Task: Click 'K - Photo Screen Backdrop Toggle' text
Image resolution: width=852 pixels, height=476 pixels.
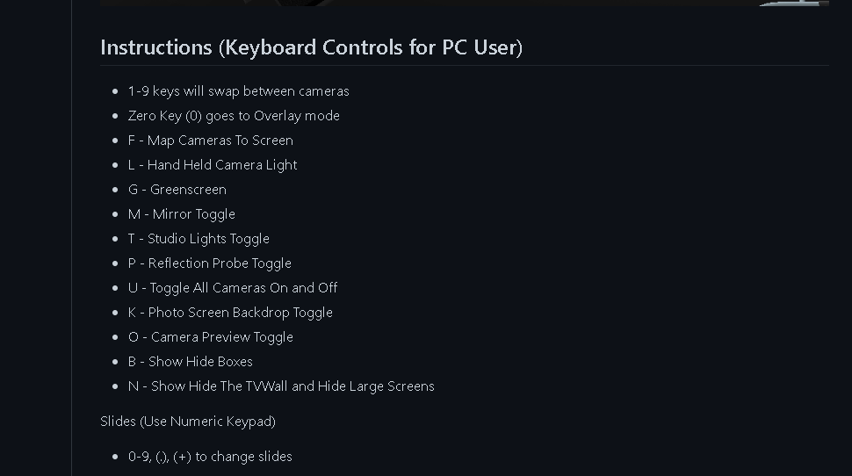Action: pyautogui.click(x=230, y=313)
